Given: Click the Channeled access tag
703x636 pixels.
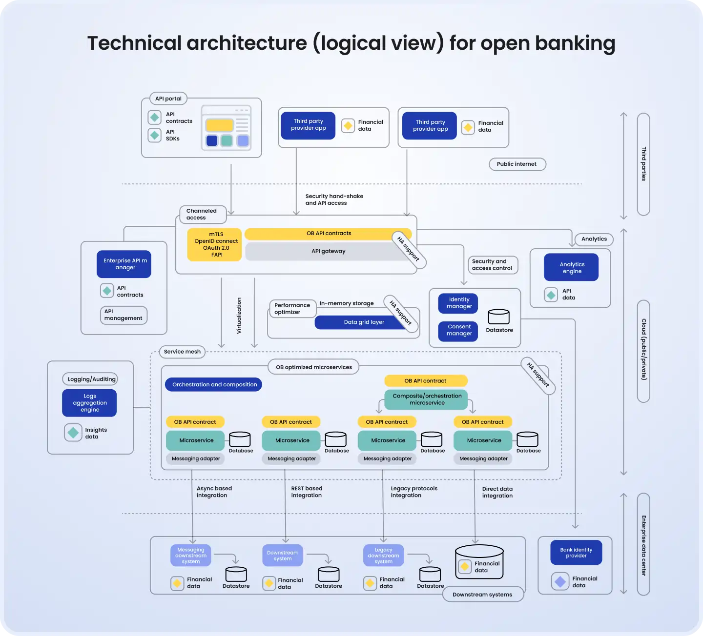Looking at the screenshot, I should point(203,214).
